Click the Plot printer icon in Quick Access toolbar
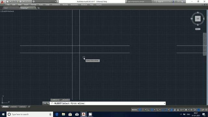This screenshot has height=117, width=208. point(20,1)
